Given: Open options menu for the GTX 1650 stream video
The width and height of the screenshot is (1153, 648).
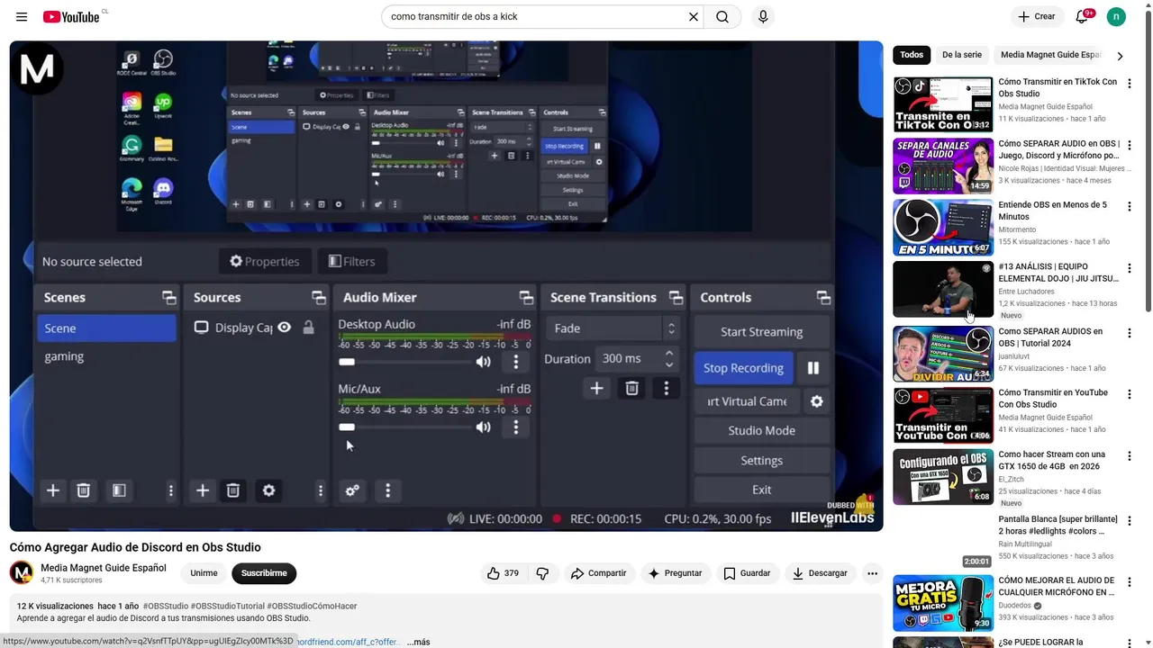Looking at the screenshot, I should pos(1129,456).
